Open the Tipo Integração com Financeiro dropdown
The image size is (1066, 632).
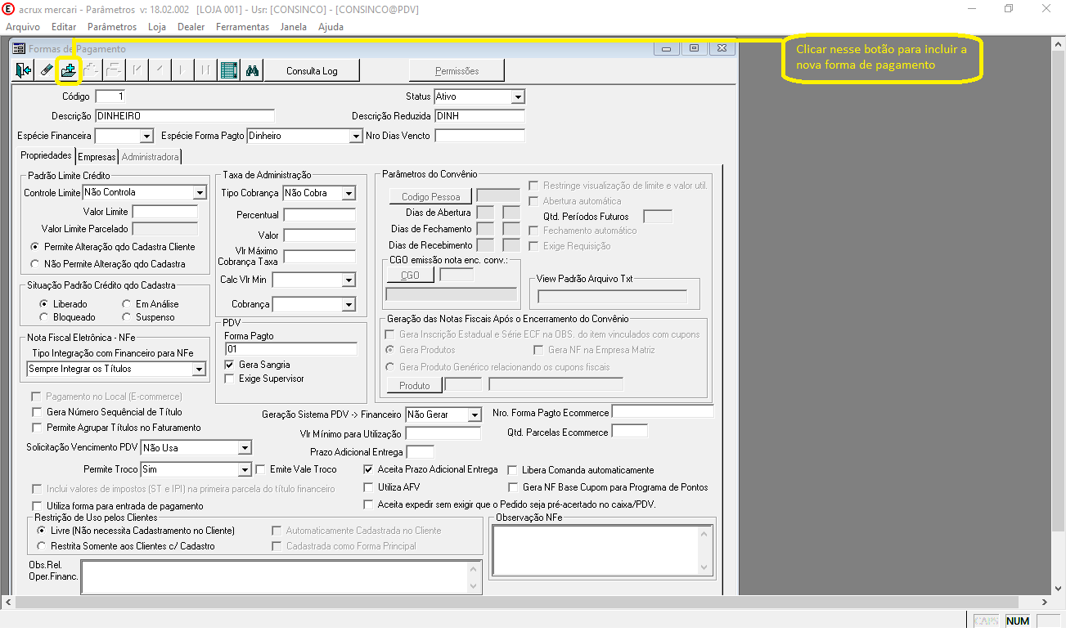(199, 370)
